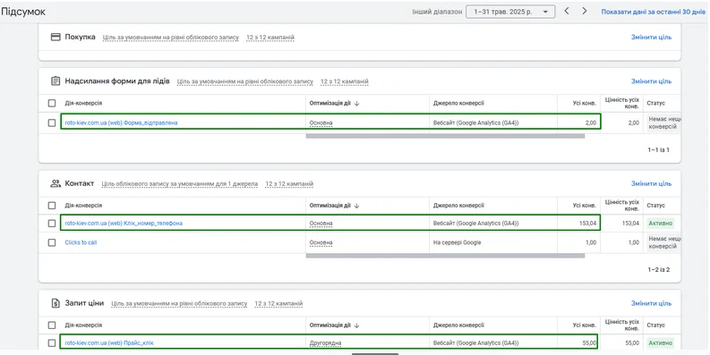The width and height of the screenshot is (710, 355).
Task: Open Основна optimization dropdown for Clicks to call
Action: coord(321,242)
